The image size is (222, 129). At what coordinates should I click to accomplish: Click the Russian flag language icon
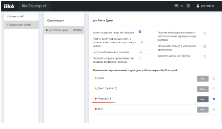[x=176, y=6]
